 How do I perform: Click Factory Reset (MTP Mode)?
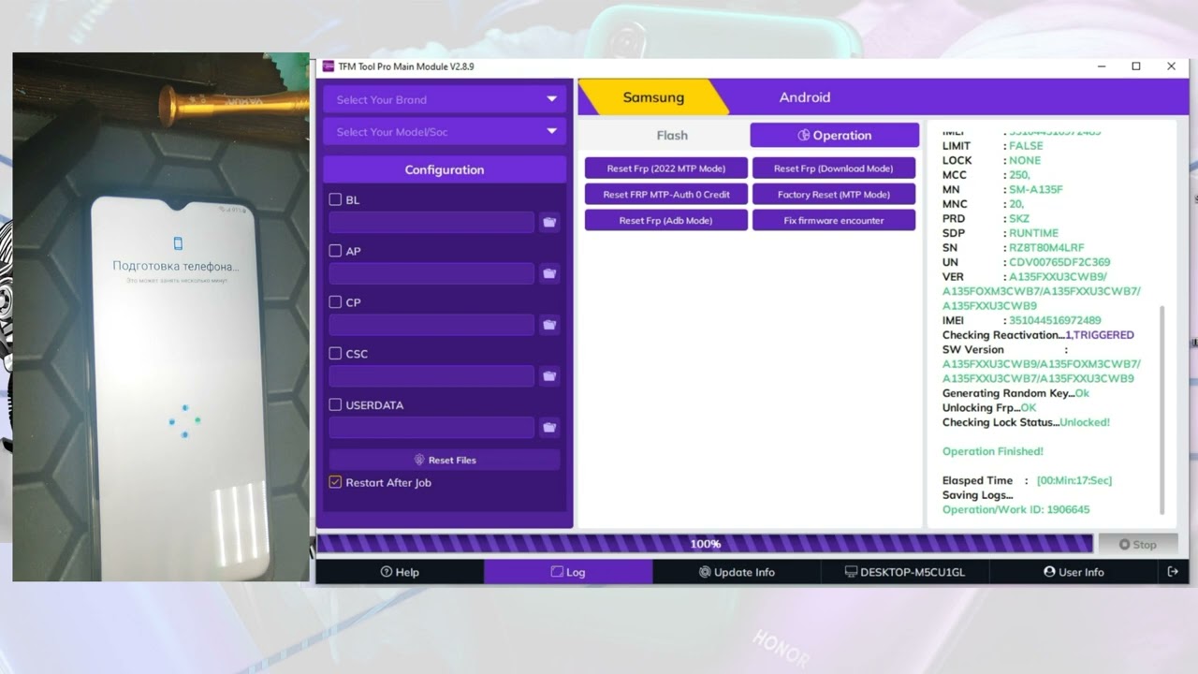[x=834, y=195]
